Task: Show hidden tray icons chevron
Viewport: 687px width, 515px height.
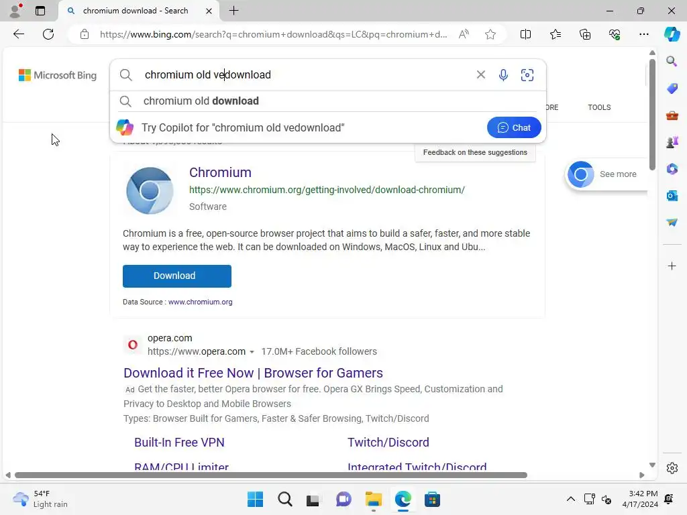Action: click(570, 499)
